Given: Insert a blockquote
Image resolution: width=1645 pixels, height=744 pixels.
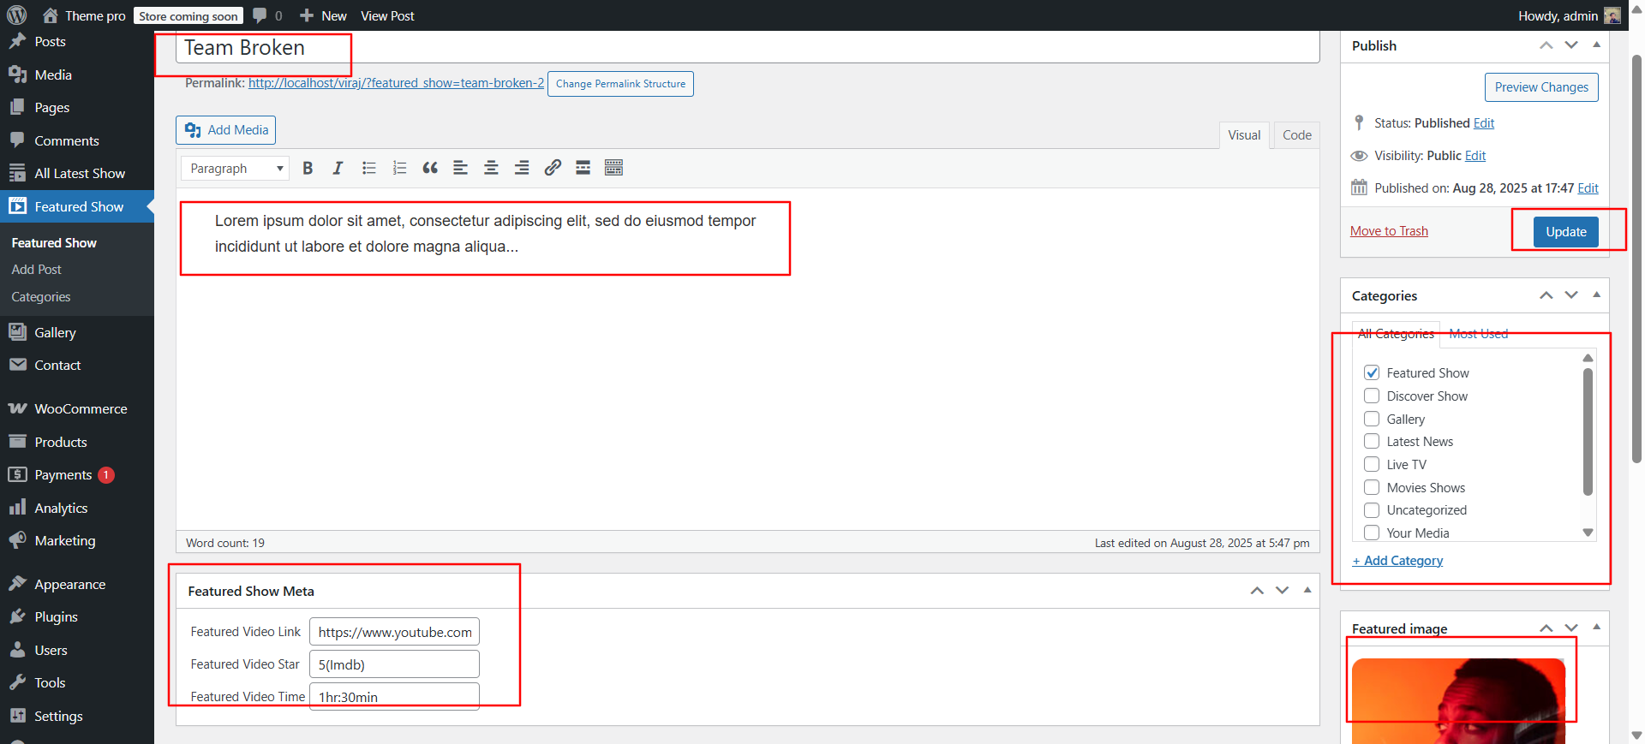Looking at the screenshot, I should pyautogui.click(x=430, y=169).
